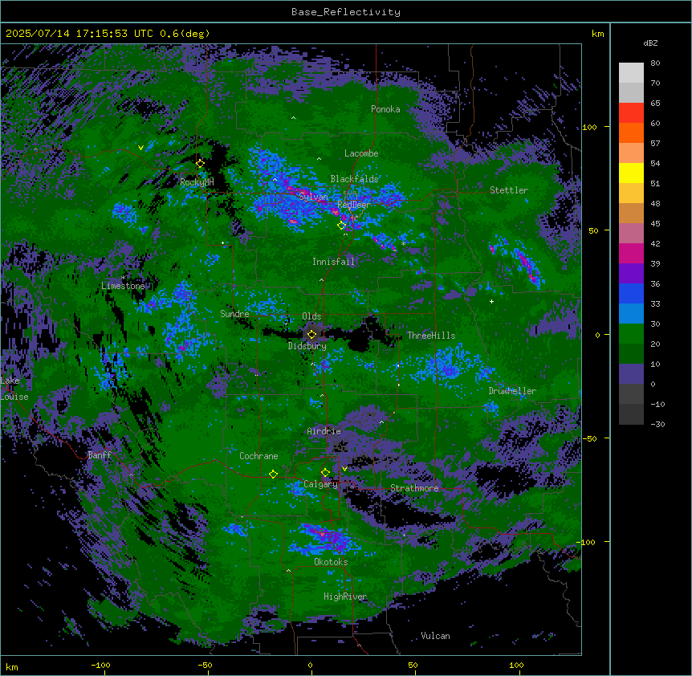Screen dimensions: 692x676
Task: Click the Sylvan label on the map
Action: pyautogui.click(x=313, y=197)
